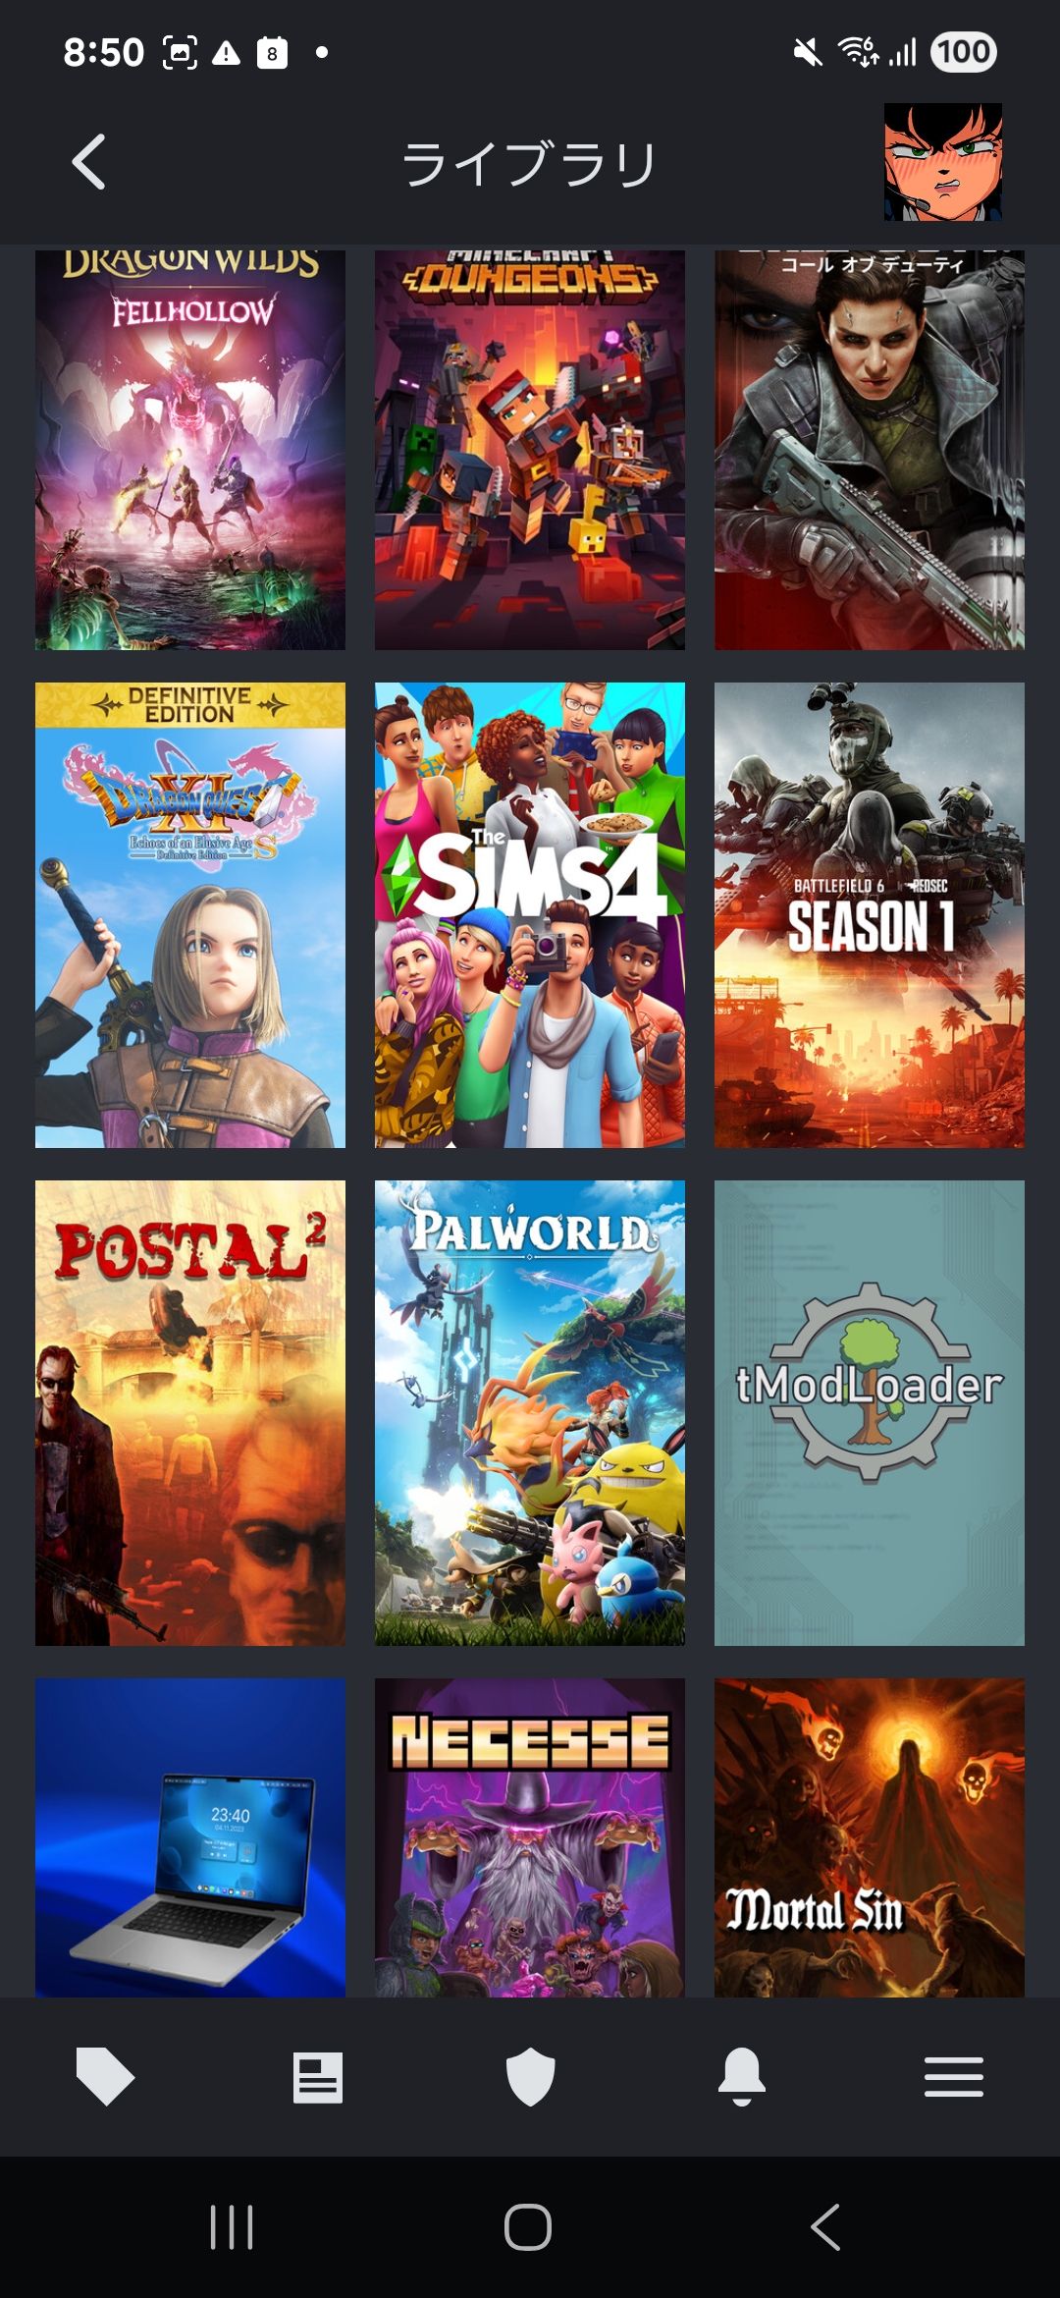Open the Steam Guard shield tab
The image size is (1060, 2298).
tap(530, 2077)
